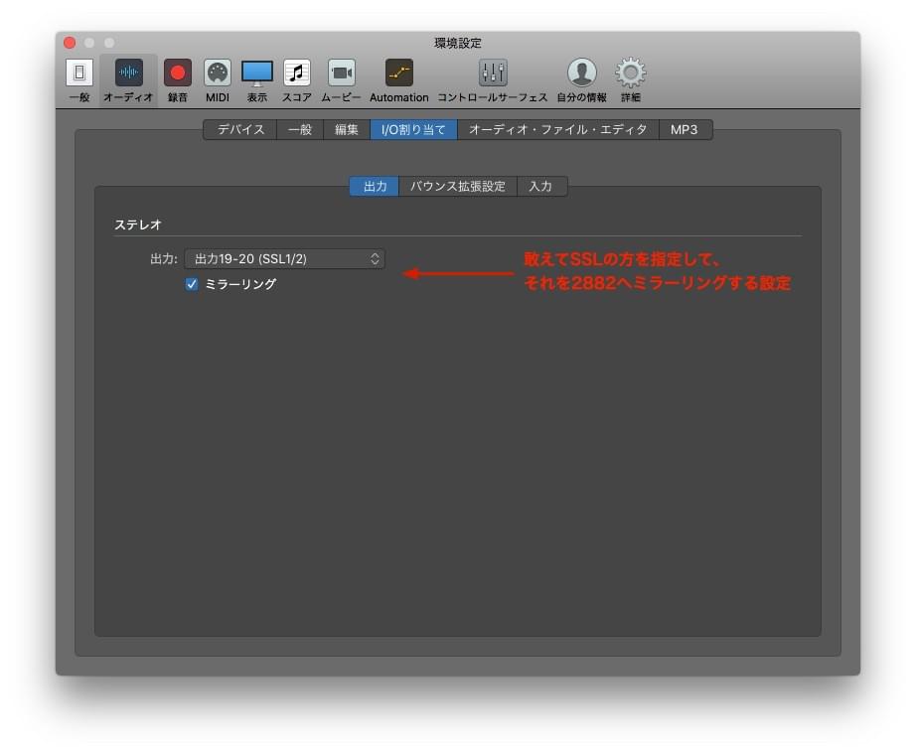
Task: Select the 入力 (Input) segment
Action: click(540, 187)
